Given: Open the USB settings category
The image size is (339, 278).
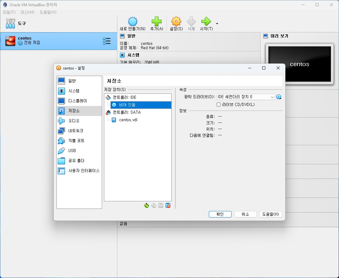Looking at the screenshot, I should click(79, 151).
